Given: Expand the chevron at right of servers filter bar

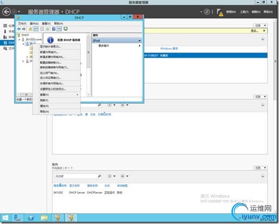Looking at the screenshot, I should (x=263, y=39).
